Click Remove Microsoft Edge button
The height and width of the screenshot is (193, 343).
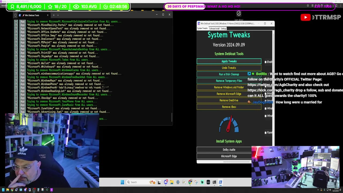click(x=229, y=94)
